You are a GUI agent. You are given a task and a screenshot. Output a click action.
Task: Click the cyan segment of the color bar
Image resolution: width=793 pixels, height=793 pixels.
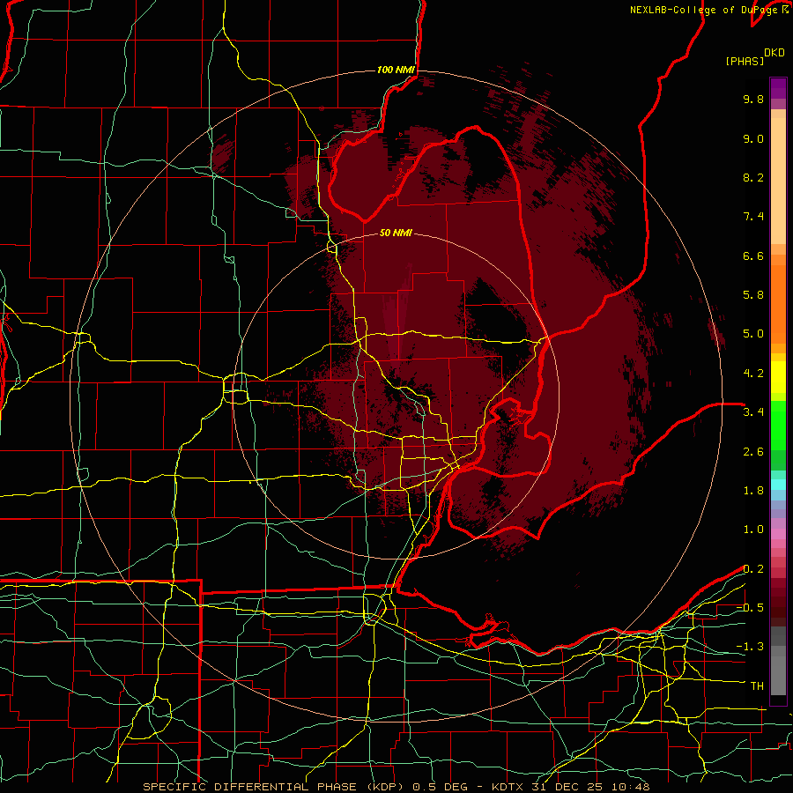click(778, 484)
